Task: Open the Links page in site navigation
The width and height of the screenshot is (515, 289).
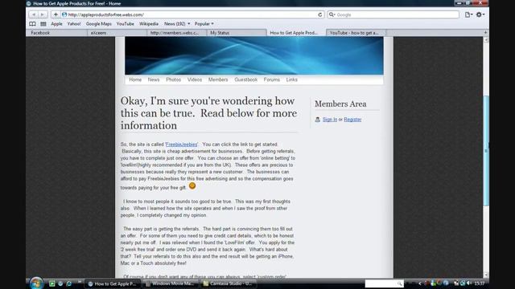Action: (x=291, y=79)
